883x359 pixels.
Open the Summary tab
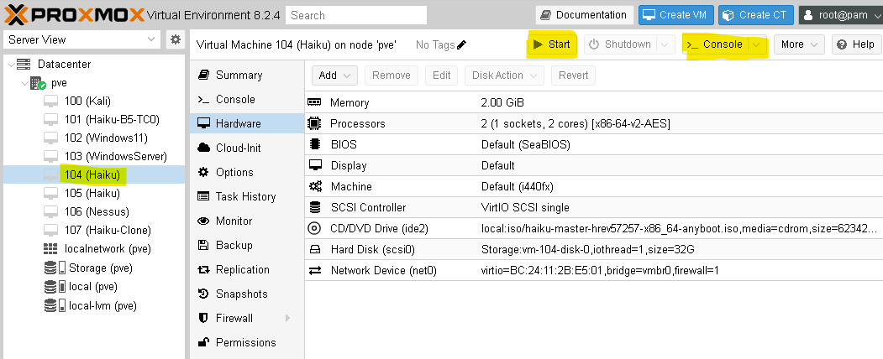click(247, 75)
